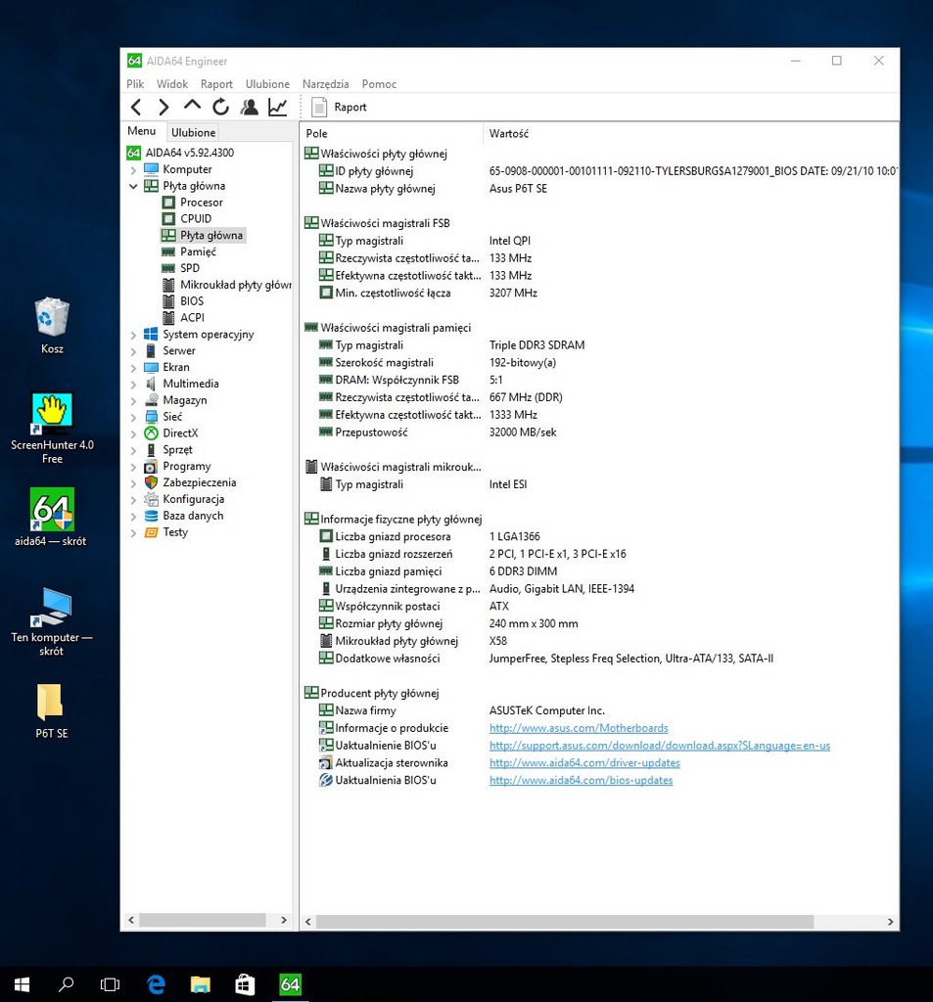Click the Komputer monitor icon in tree
Viewport: 933px width, 1002px height.
pos(151,169)
